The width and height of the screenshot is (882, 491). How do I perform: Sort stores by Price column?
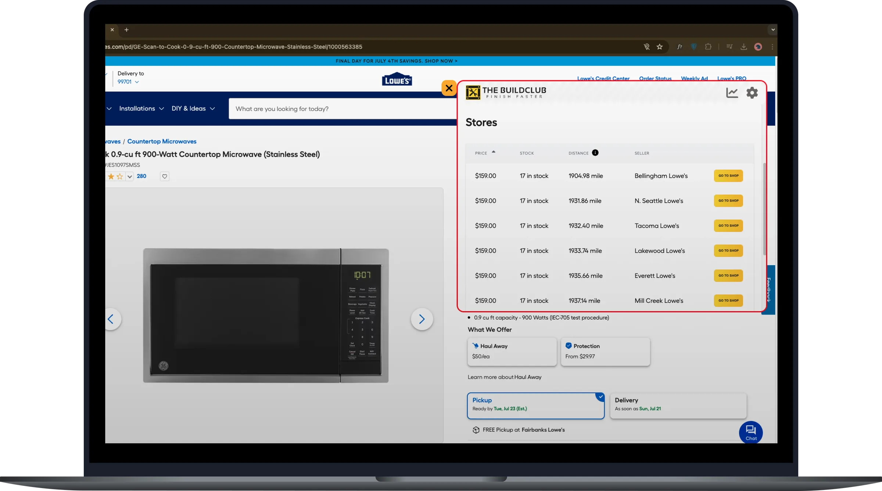[485, 153]
